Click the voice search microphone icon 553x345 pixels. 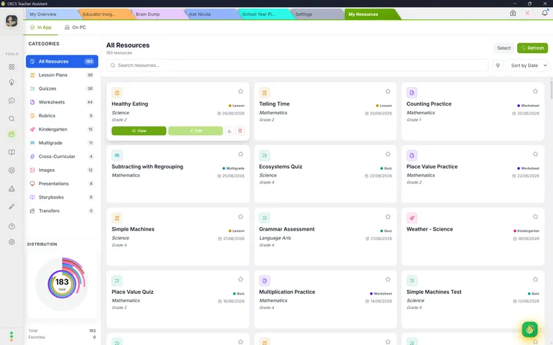(x=498, y=66)
